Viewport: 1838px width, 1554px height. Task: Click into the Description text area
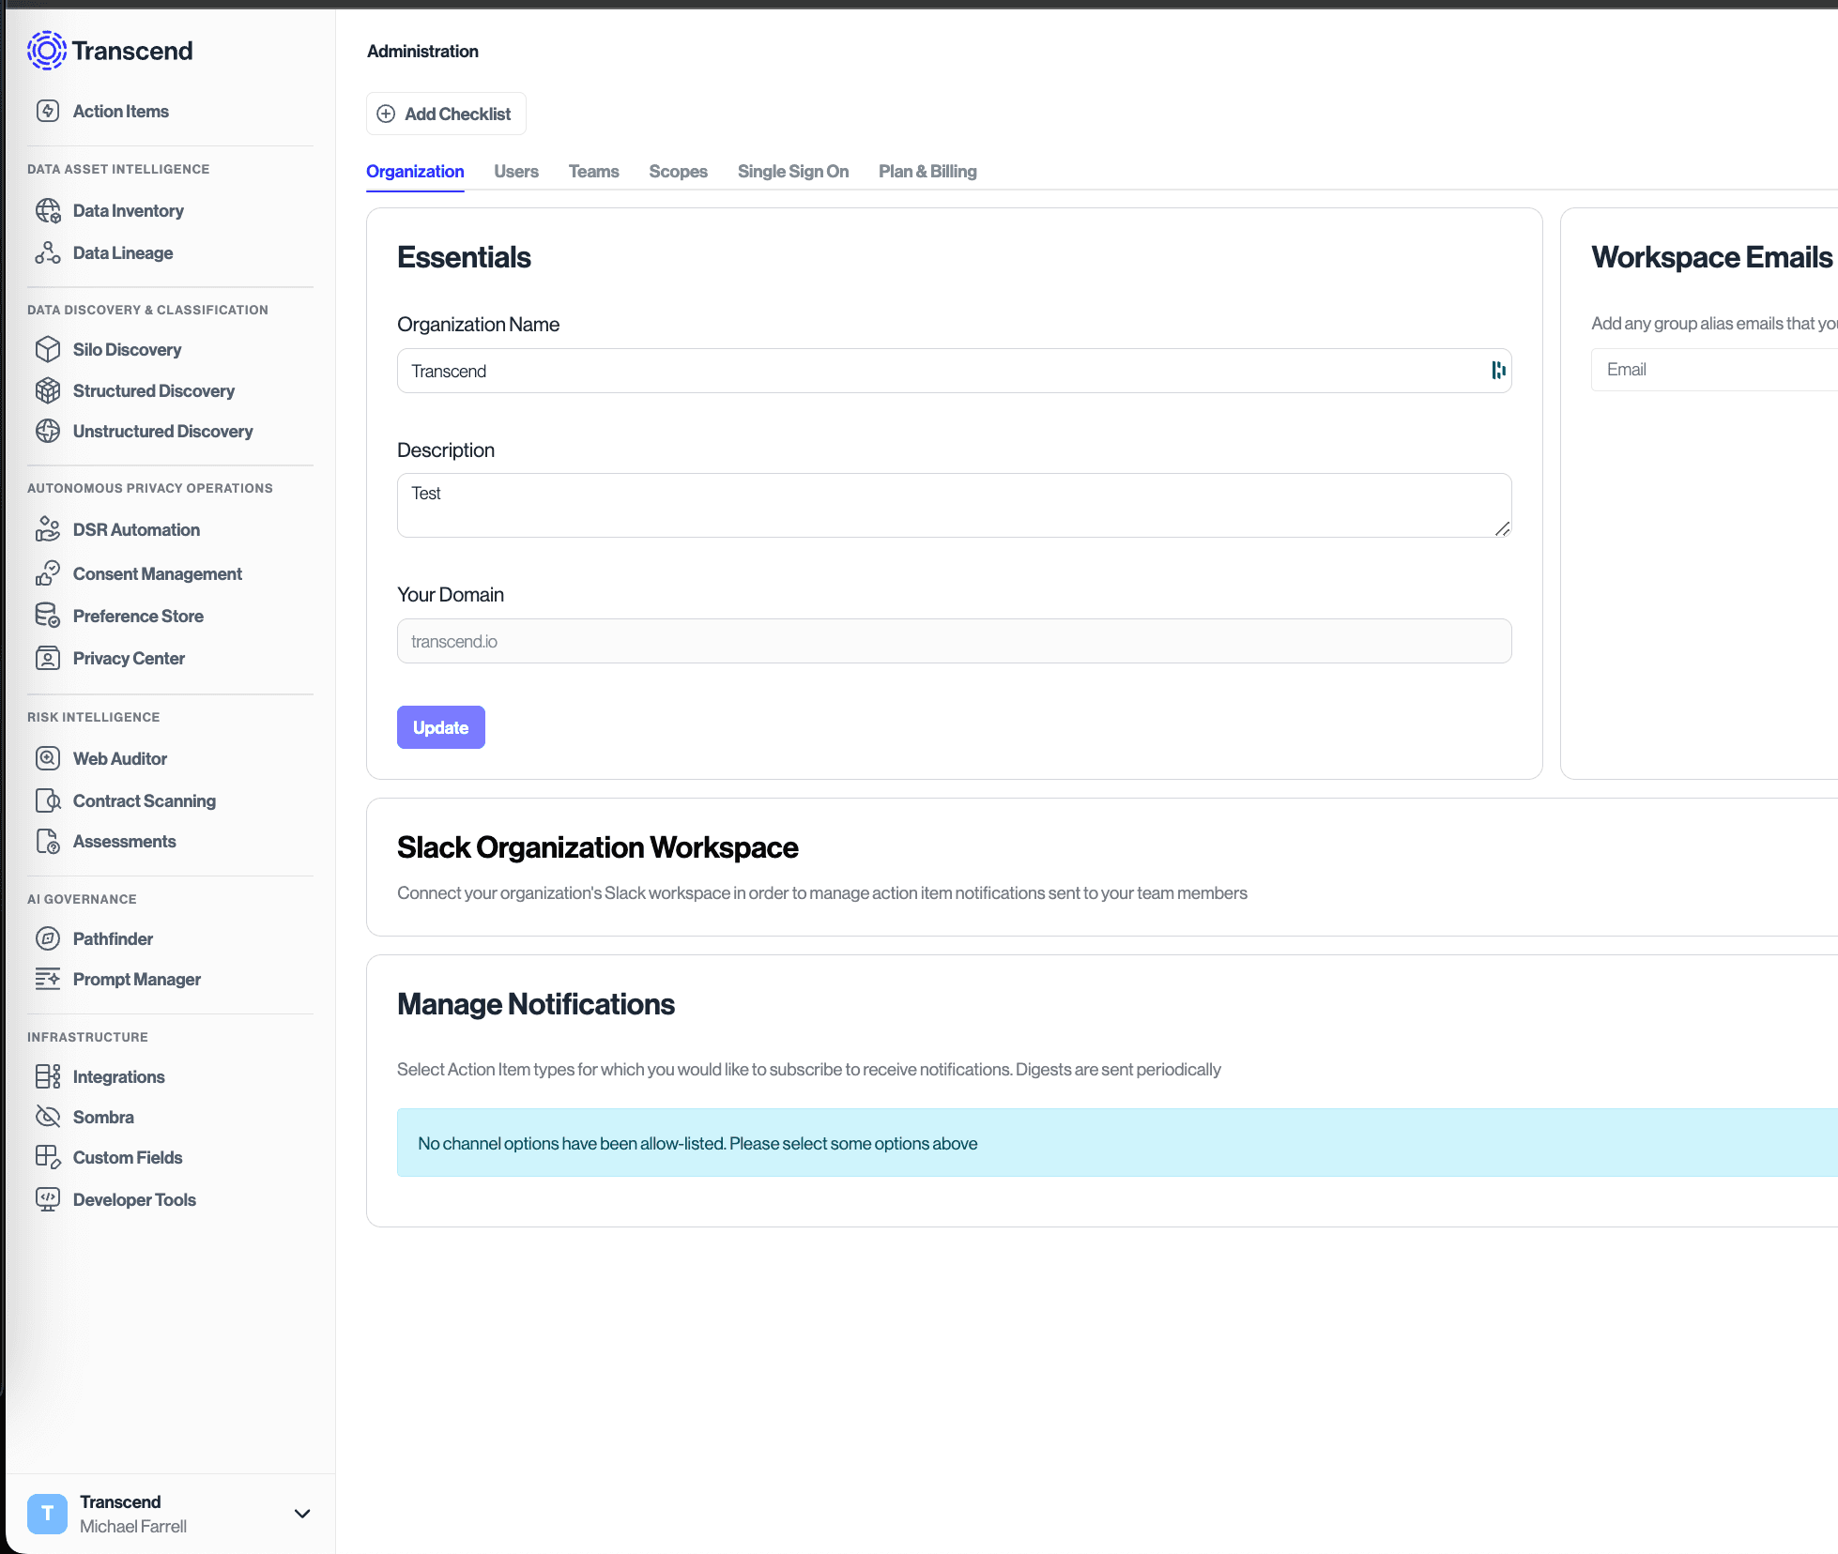pos(953,505)
